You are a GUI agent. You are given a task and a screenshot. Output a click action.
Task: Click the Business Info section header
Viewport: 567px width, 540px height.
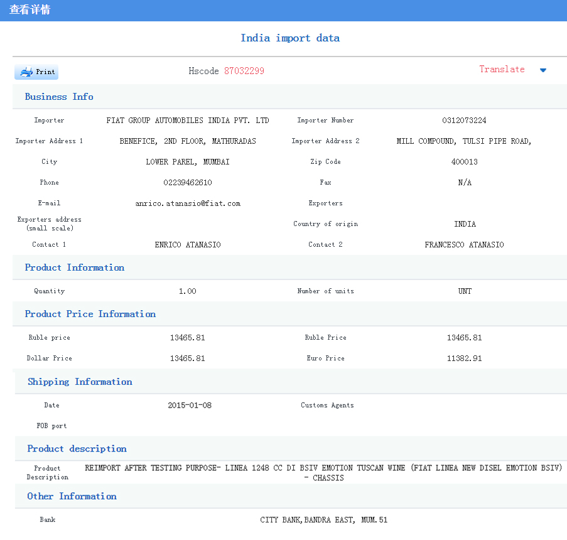tap(59, 97)
